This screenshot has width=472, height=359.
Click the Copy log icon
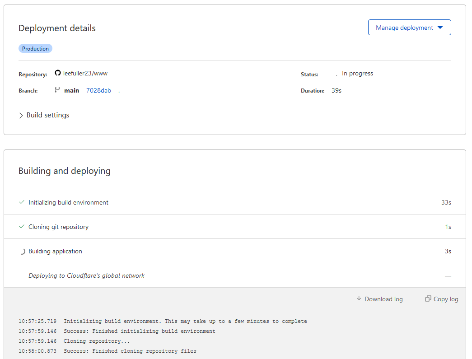(428, 298)
